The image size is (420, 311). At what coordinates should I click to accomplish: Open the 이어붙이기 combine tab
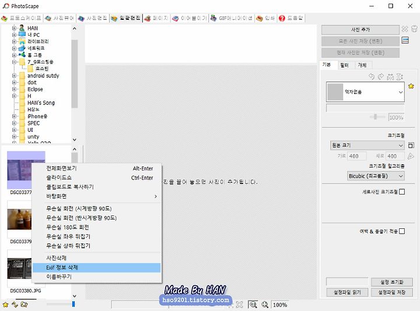click(x=190, y=18)
